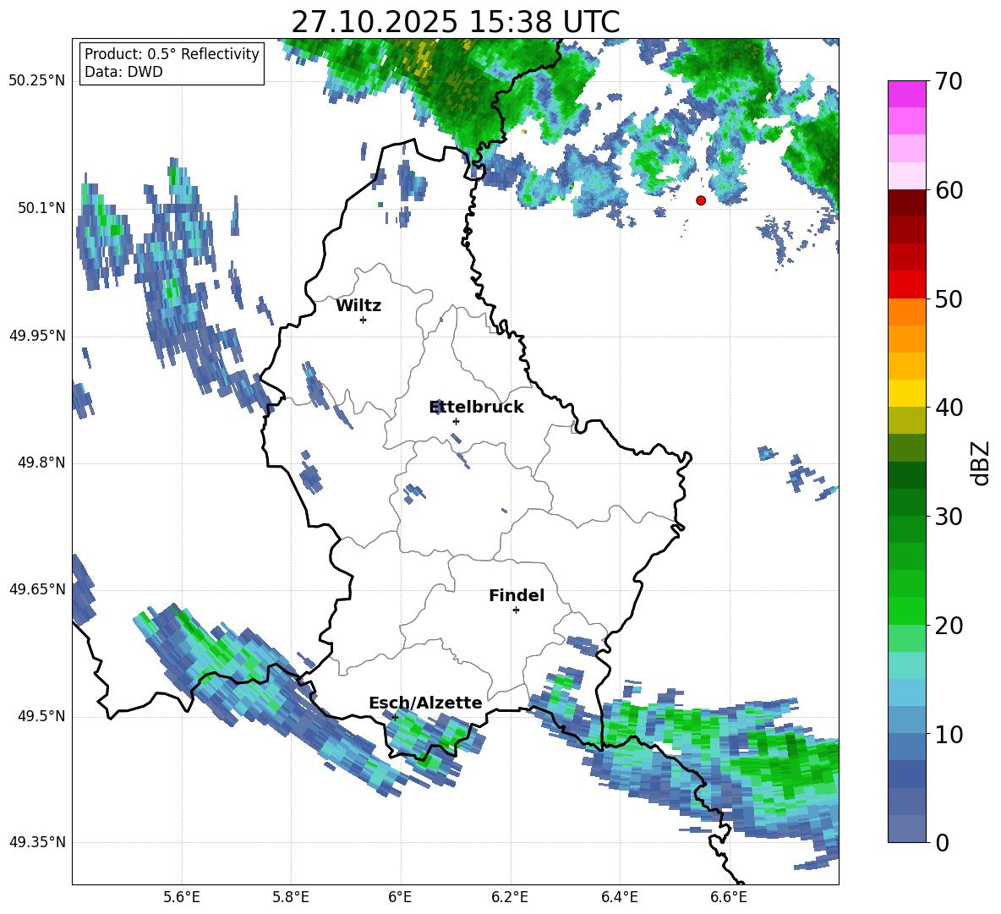Click the 6.6°E longitude label

pos(729,897)
